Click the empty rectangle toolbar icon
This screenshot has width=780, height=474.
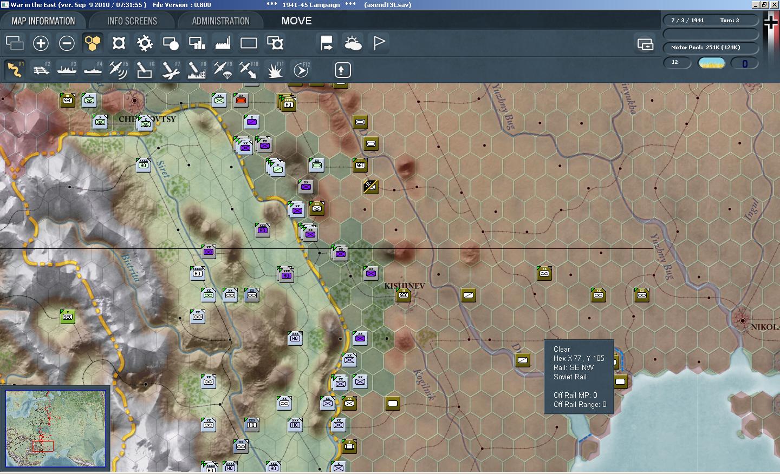pos(249,43)
